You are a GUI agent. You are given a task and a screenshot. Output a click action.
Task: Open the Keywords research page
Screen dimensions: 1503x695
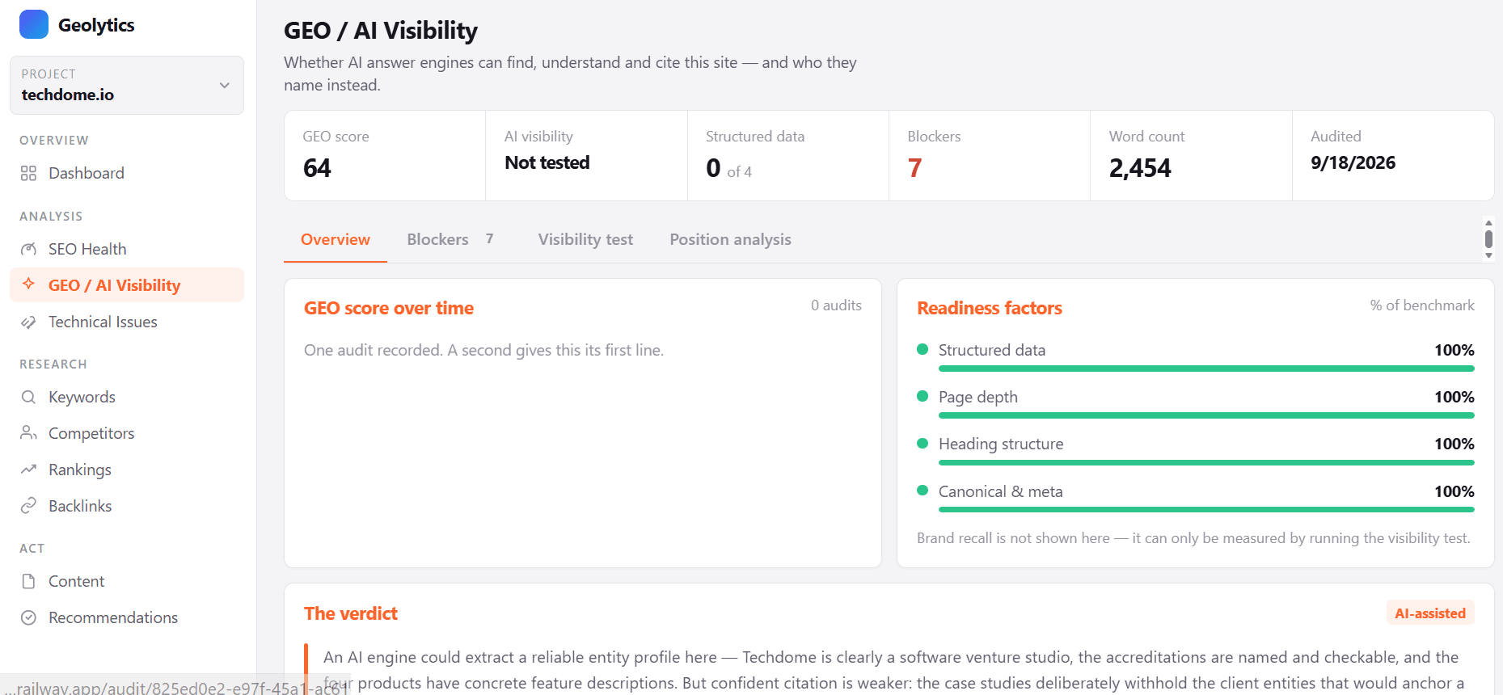tap(127, 397)
